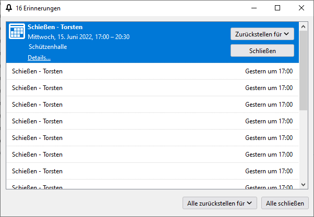This screenshot has width=314, height=217.
Task: Click the date text 'Mittwoch, 15. Juni 2022'
Action: coord(60,37)
